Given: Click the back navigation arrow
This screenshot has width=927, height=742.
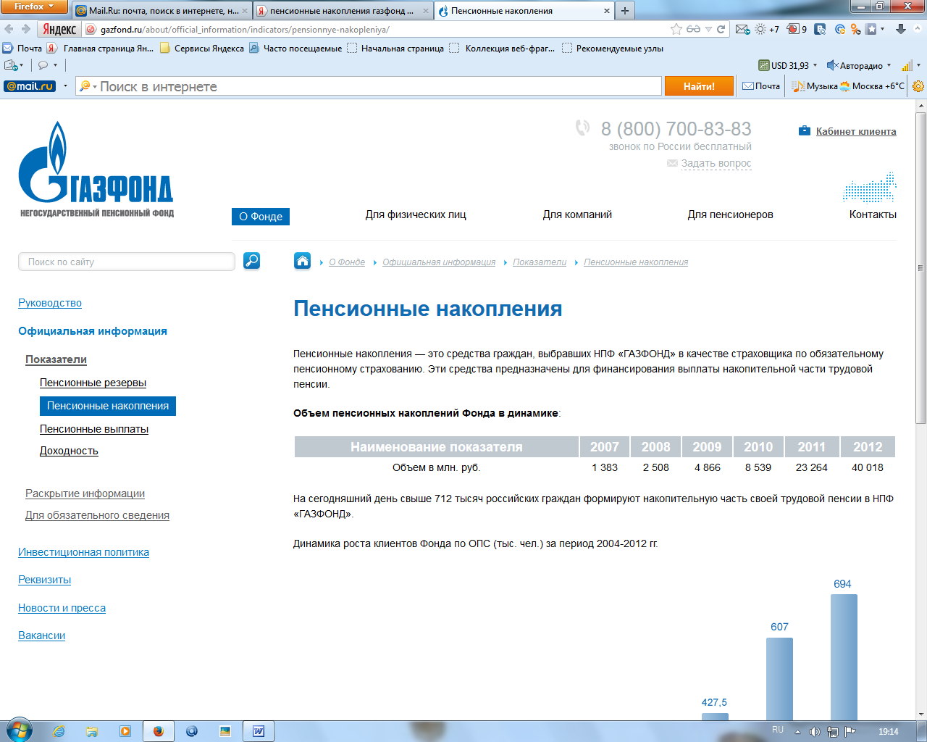Looking at the screenshot, I should pos(9,29).
